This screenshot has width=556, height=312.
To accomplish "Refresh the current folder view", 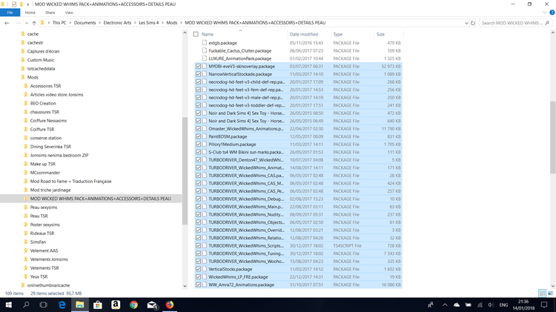I will click(473, 23).
